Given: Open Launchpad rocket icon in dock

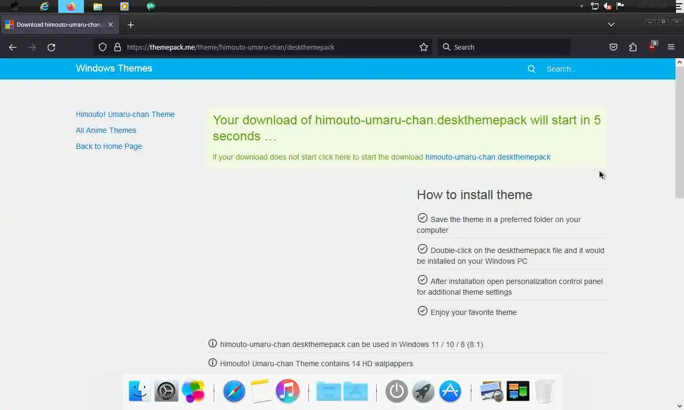Looking at the screenshot, I should pyautogui.click(x=423, y=391).
